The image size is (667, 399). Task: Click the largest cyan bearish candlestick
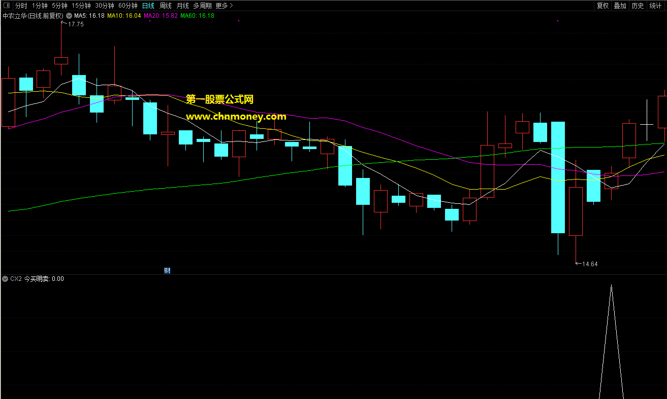click(x=558, y=177)
